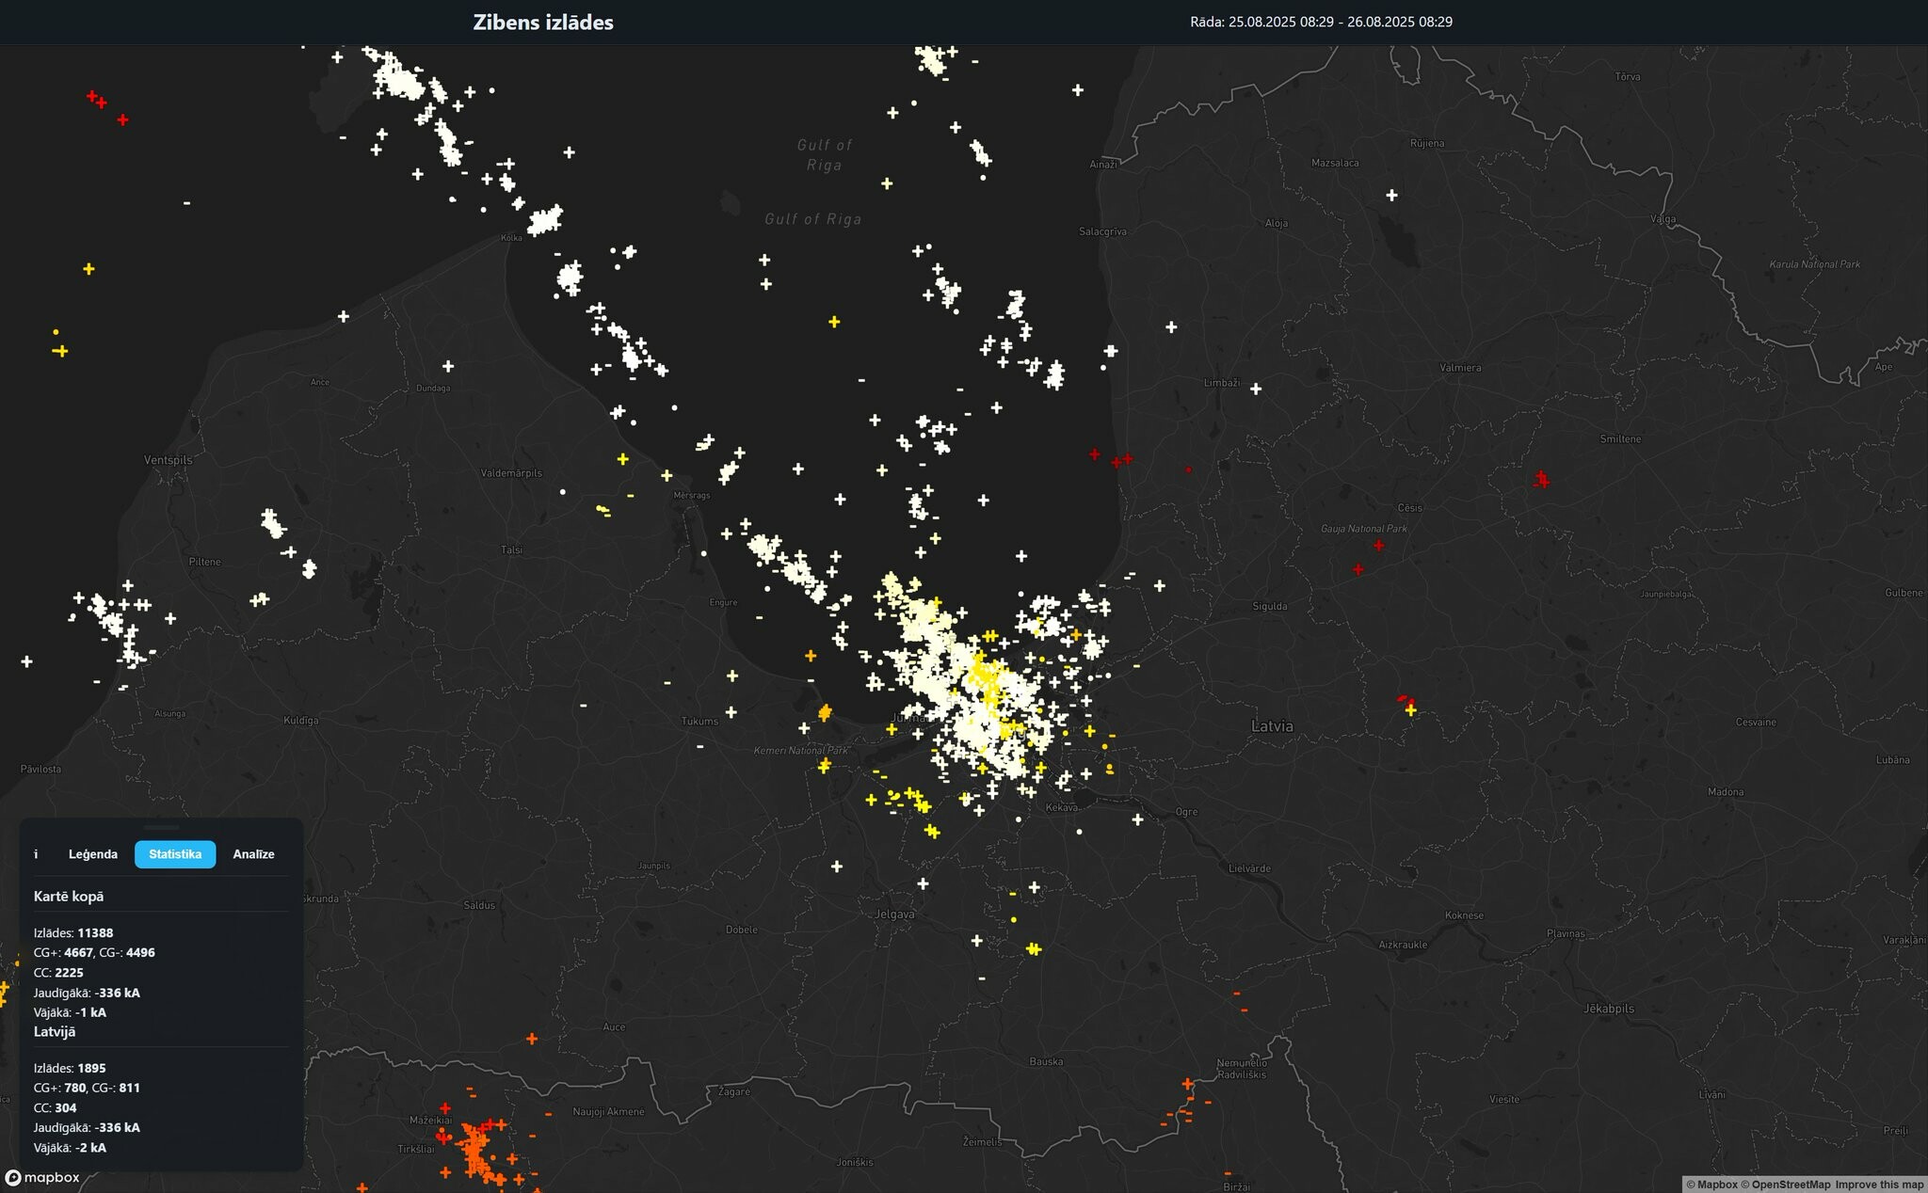Open the © Mapbox attribution link
Screen dimensions: 1928x1193
(x=1711, y=1185)
